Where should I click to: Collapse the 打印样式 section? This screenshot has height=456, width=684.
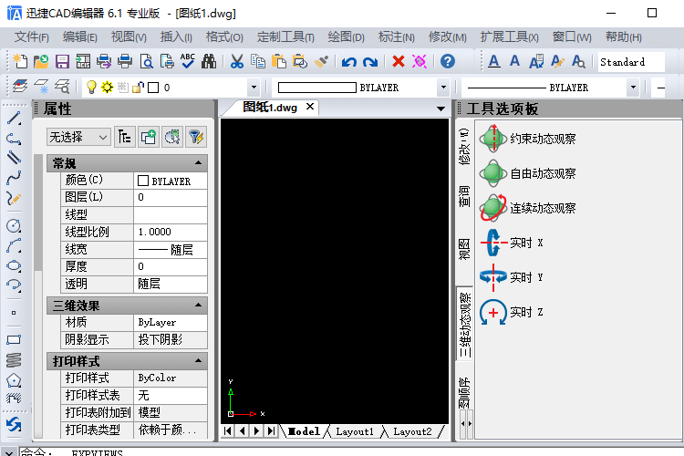198,361
